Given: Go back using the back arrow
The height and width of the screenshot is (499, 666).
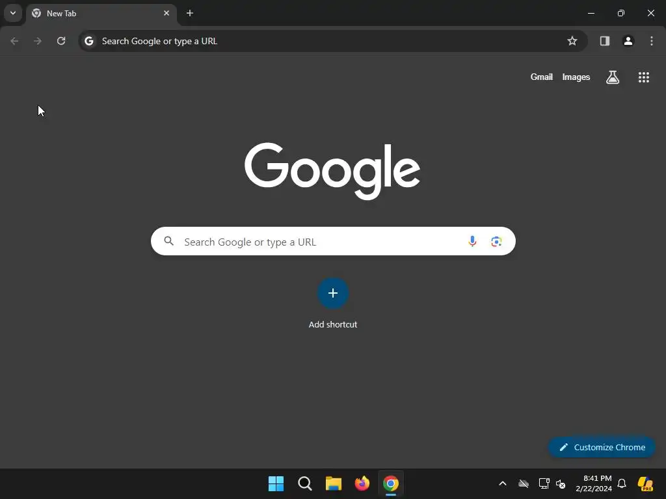Looking at the screenshot, I should tap(14, 41).
